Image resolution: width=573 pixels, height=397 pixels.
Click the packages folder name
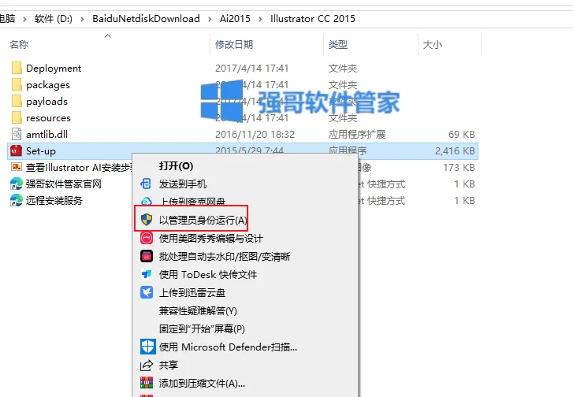(48, 85)
